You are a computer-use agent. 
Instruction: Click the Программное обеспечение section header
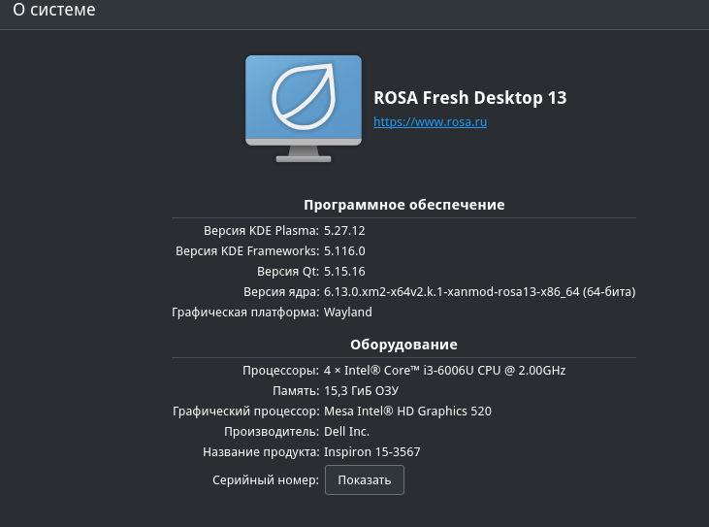[x=403, y=205]
